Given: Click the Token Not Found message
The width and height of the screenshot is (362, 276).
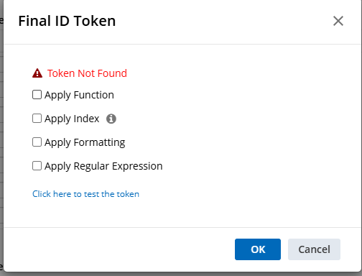Looking at the screenshot, I should [87, 73].
